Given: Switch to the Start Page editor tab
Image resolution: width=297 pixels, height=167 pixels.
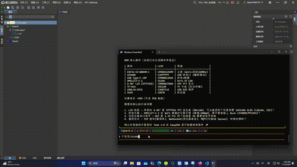Looking at the screenshot, I should (x=63, y=12).
